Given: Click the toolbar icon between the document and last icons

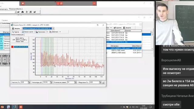Looking at the screenshot, I should [x=31, y=12].
